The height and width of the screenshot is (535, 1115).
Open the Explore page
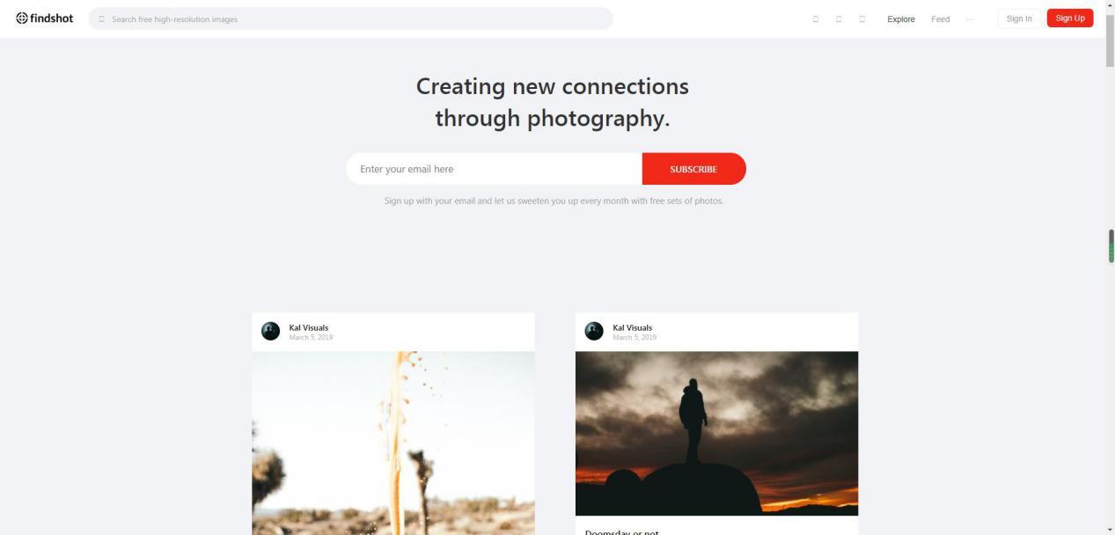tap(901, 18)
